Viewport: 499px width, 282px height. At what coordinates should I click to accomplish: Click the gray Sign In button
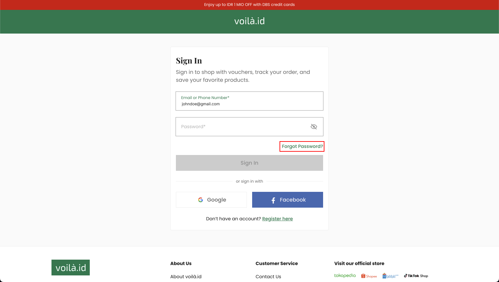point(249,163)
